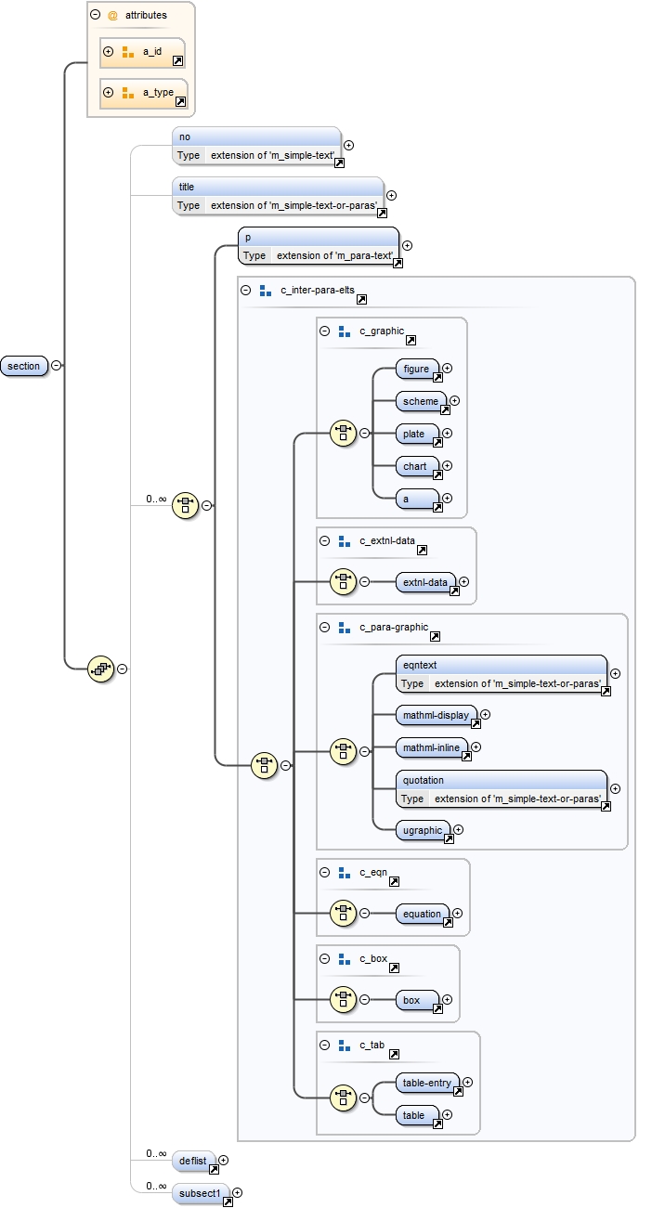Expand the a_type attribute node
The image size is (652, 1208).
109,92
